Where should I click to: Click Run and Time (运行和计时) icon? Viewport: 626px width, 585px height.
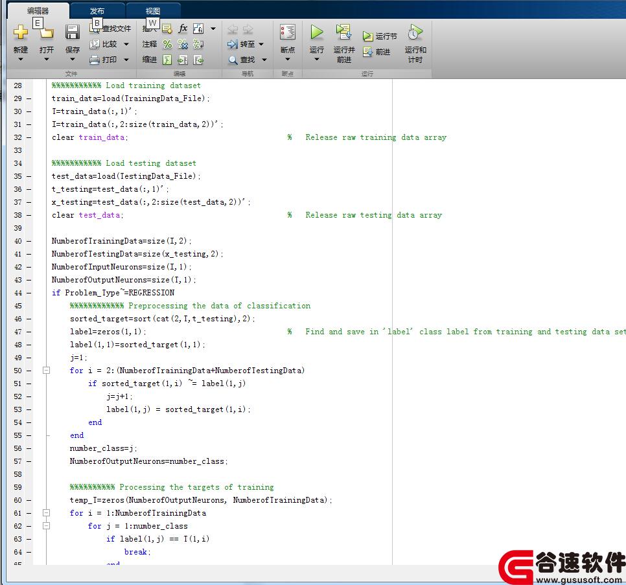(415, 32)
